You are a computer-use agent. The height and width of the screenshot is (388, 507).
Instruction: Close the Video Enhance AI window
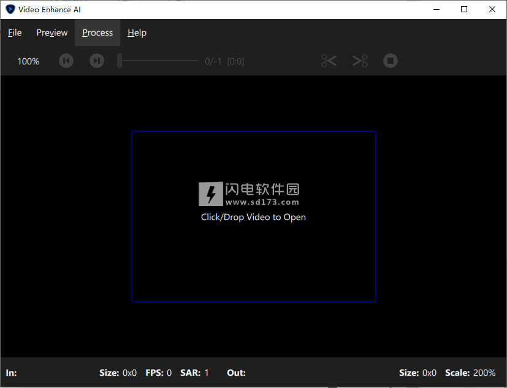[x=492, y=9]
